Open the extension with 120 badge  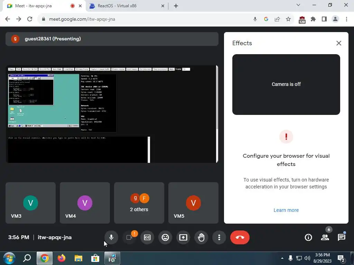tap(302, 20)
